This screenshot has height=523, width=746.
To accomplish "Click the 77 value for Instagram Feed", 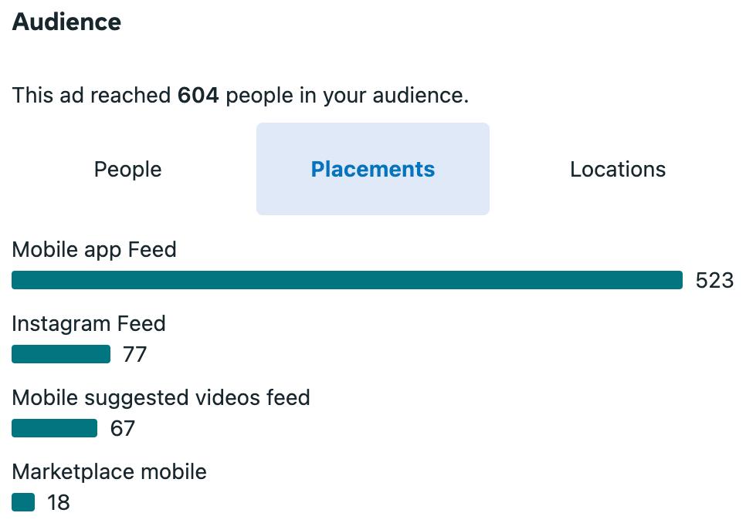I will pyautogui.click(x=134, y=355).
